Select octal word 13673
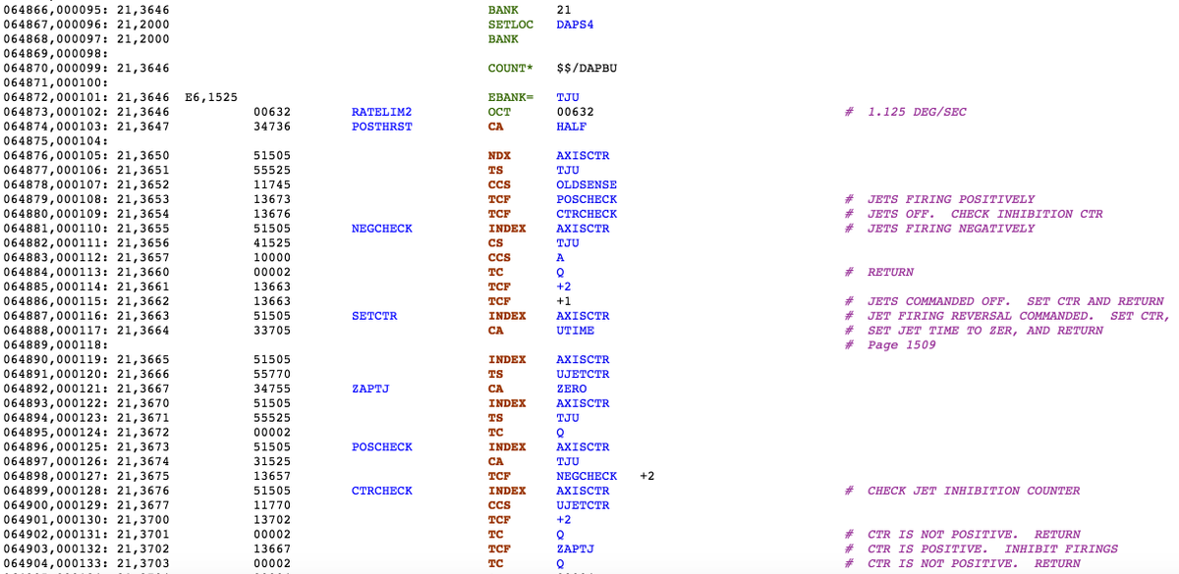This screenshot has height=574, width=1179. pos(272,199)
